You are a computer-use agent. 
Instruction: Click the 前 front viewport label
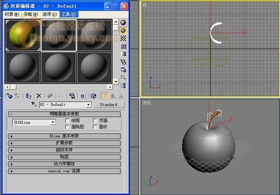[145, 5]
